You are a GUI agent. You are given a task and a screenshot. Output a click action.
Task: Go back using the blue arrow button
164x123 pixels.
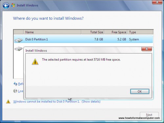point(6,6)
